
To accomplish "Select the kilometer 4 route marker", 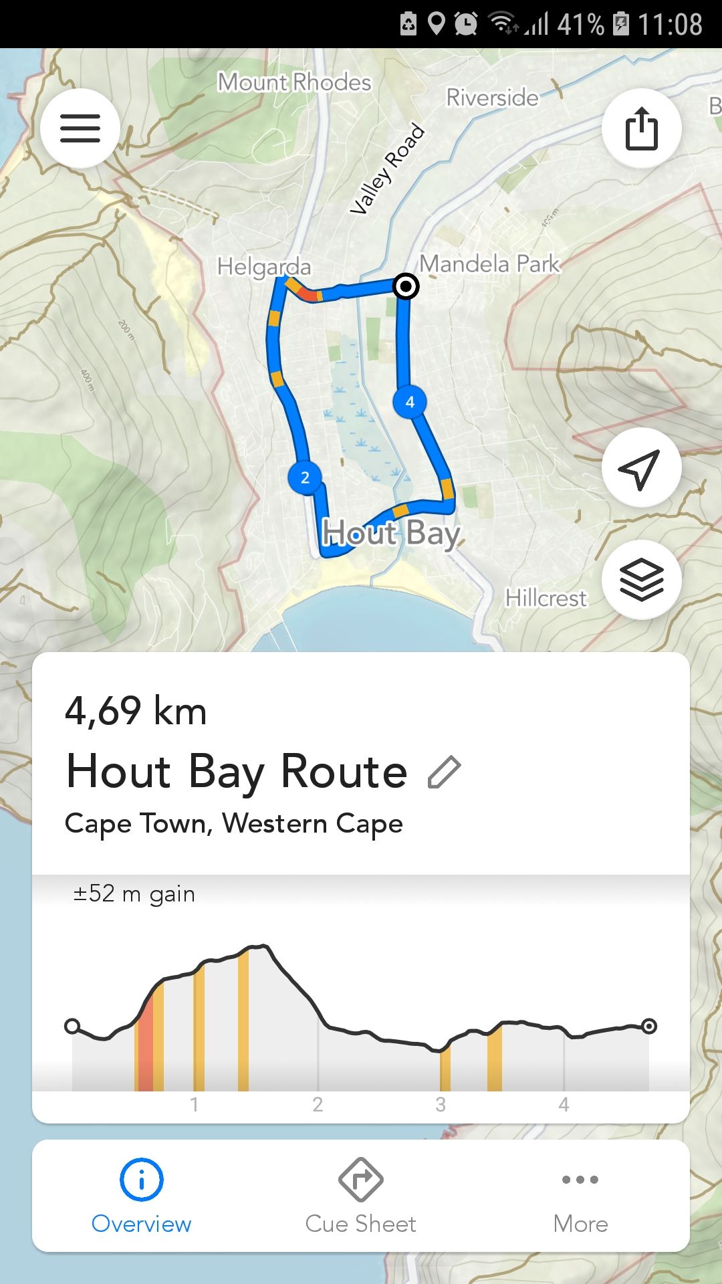I will (410, 402).
